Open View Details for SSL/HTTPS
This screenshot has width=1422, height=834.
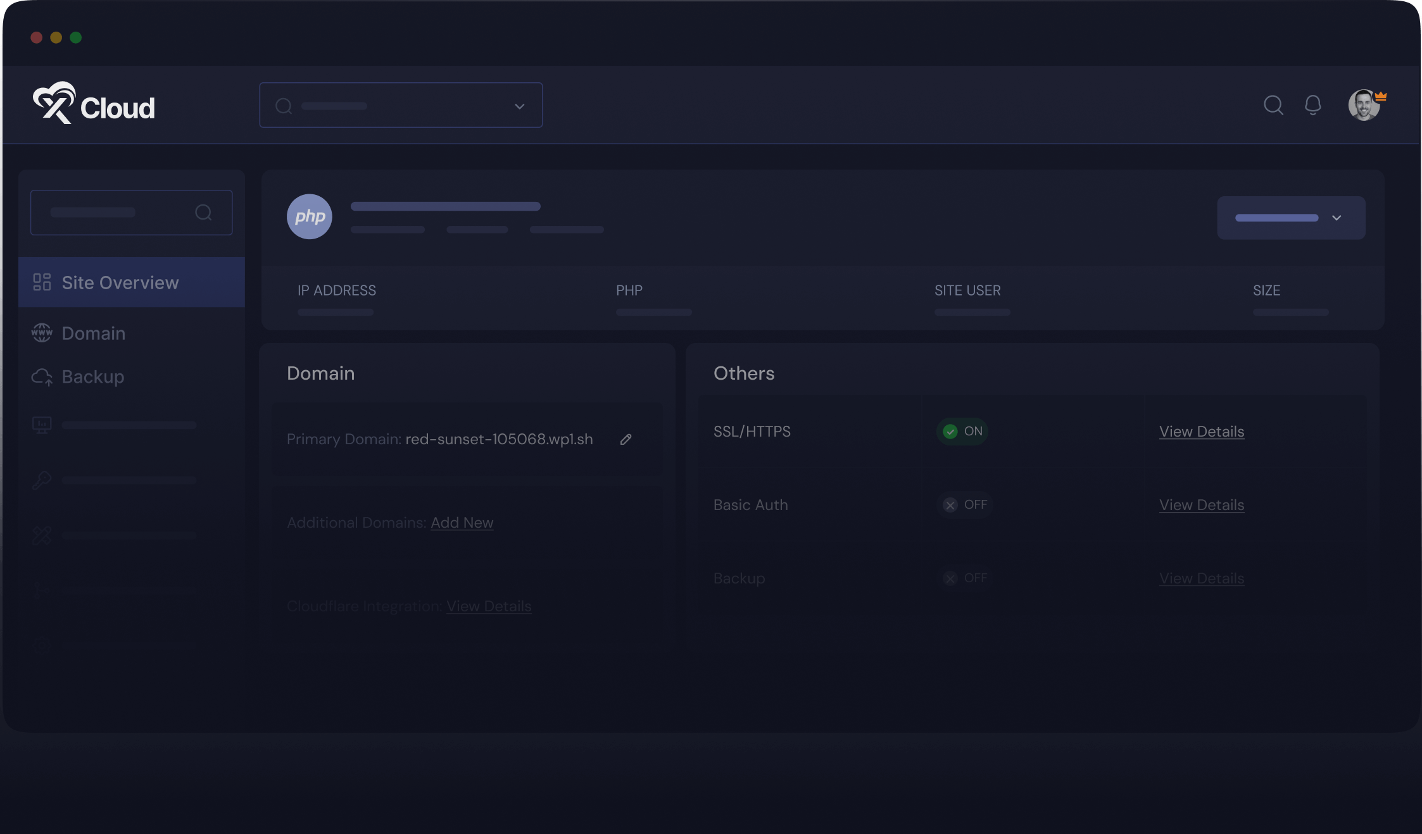pyautogui.click(x=1201, y=432)
